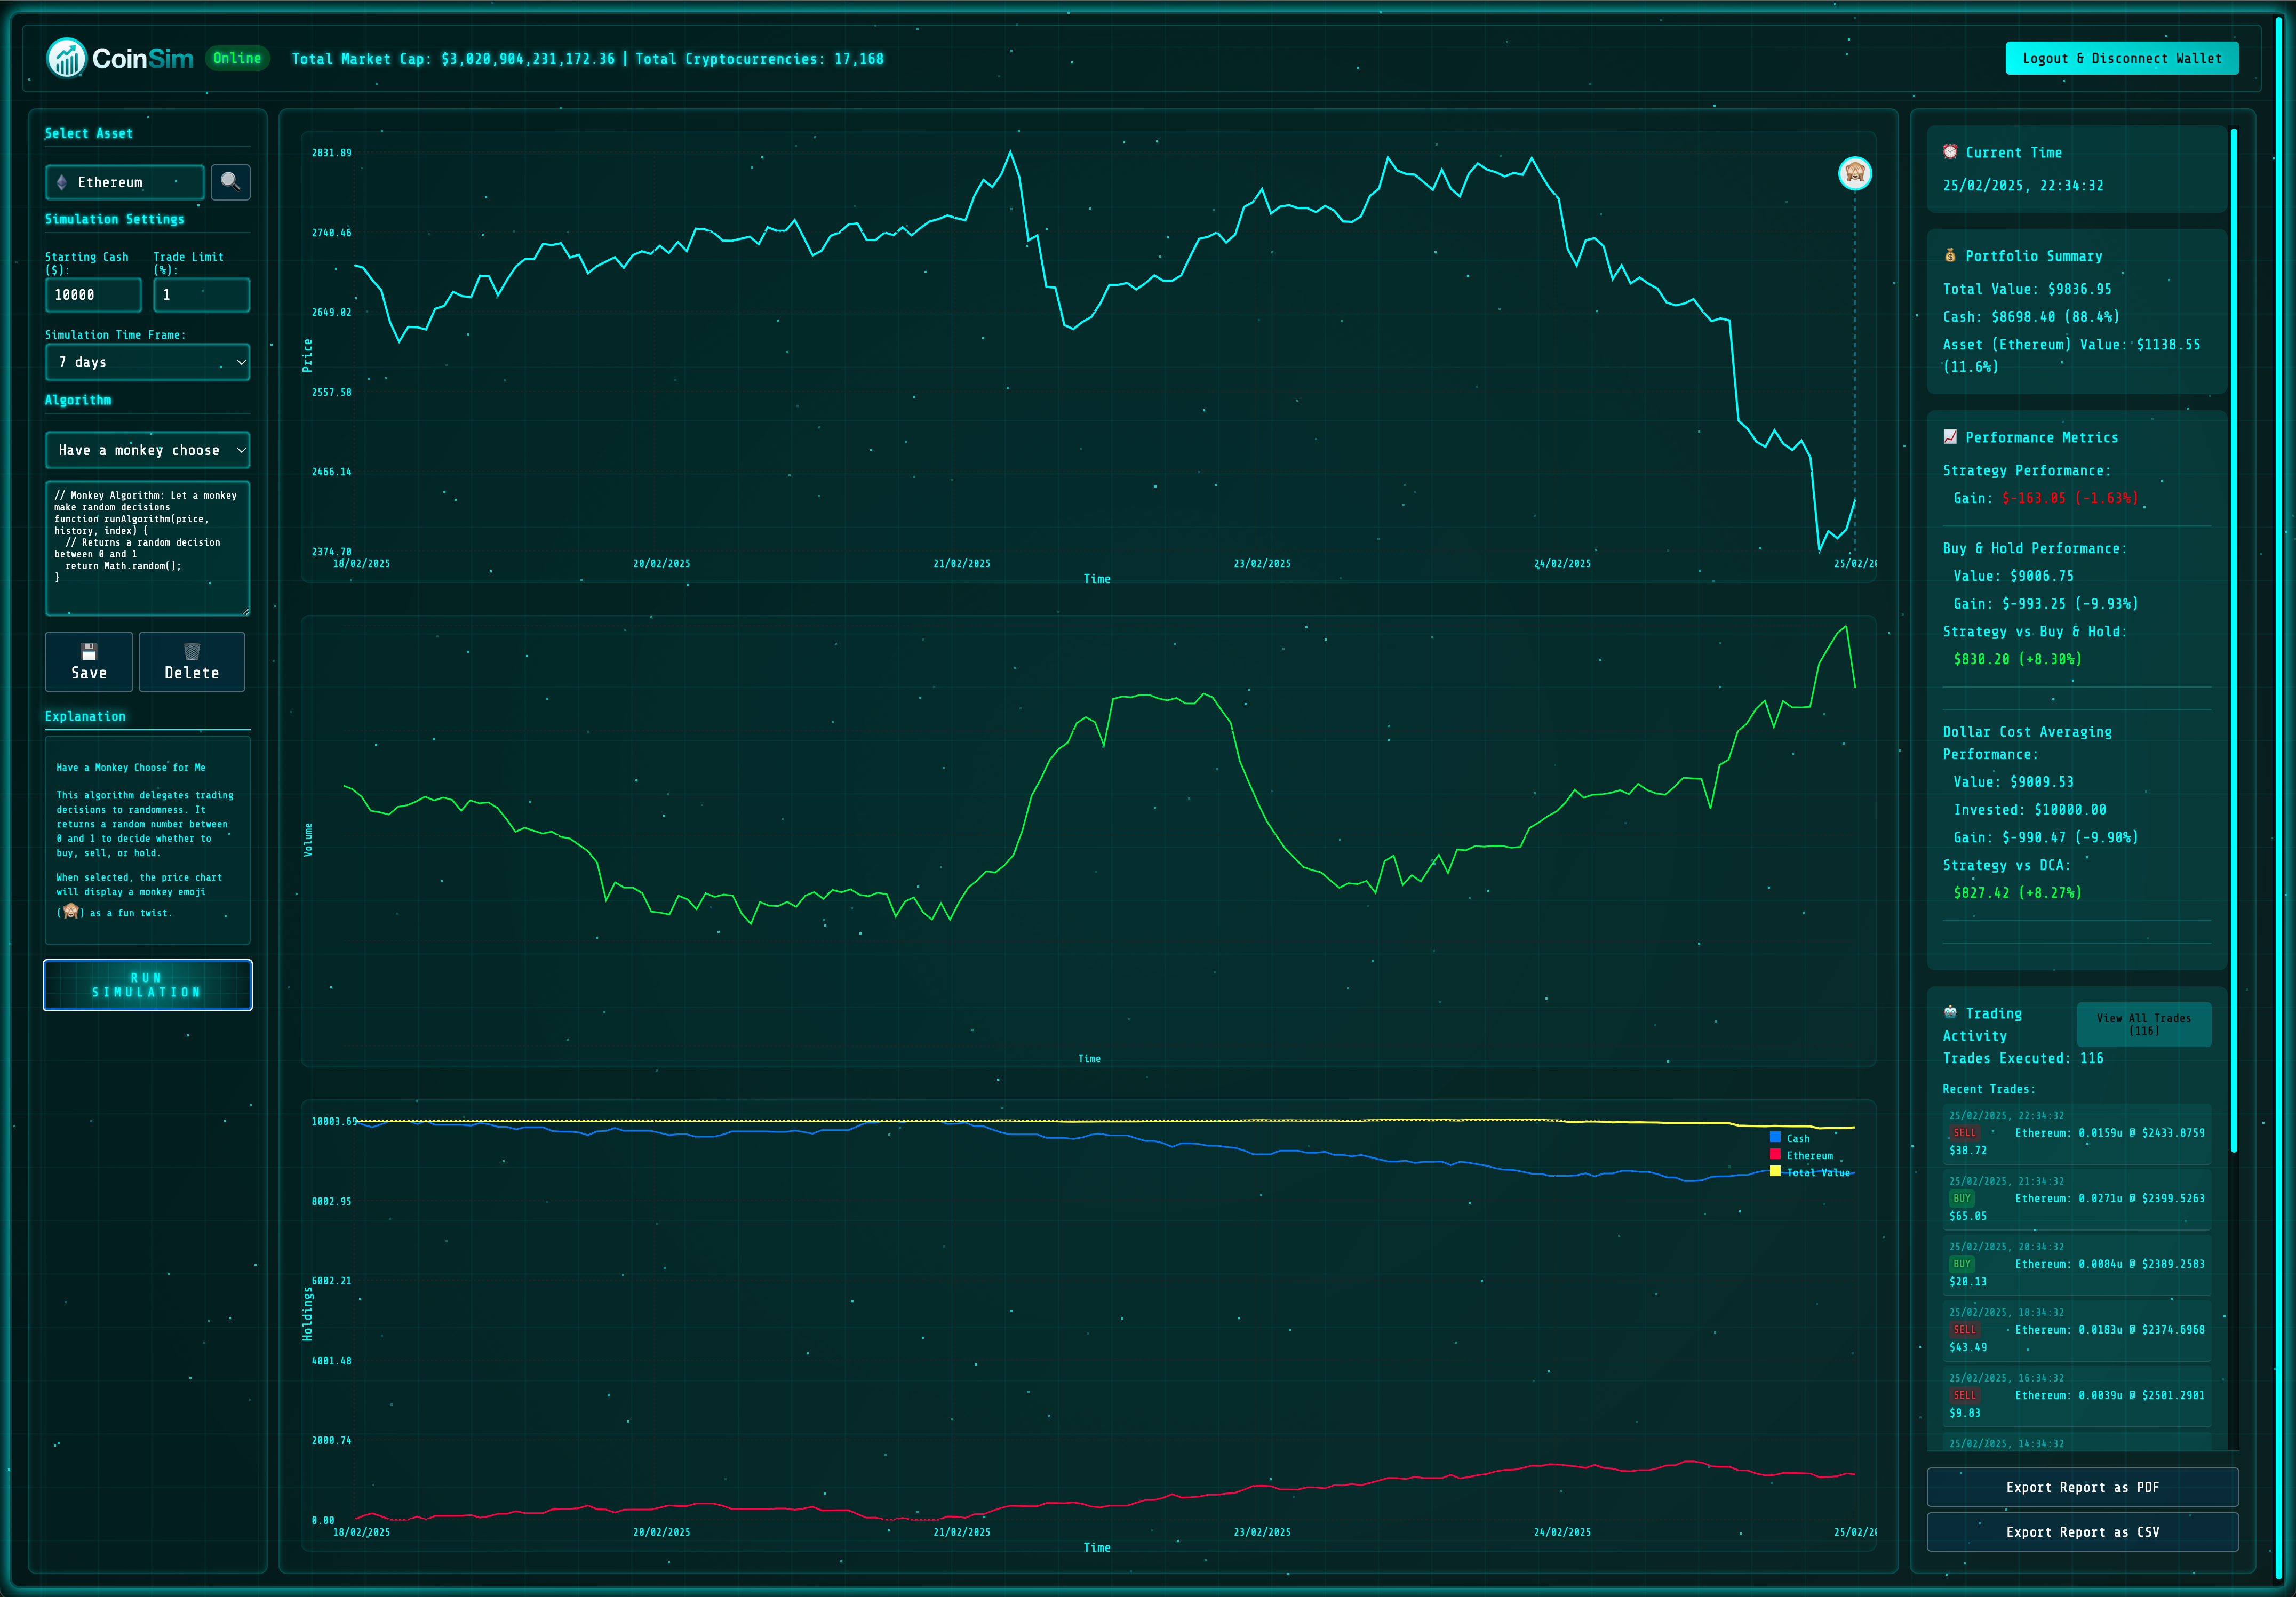Click the trash can Delete icon

192,651
